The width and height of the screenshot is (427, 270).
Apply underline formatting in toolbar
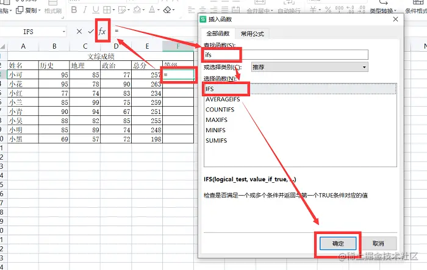(x=96, y=10)
